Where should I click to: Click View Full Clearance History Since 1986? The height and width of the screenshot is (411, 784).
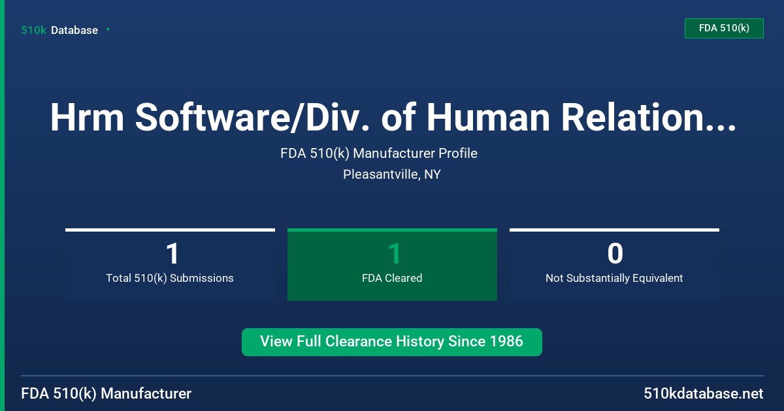[392, 342]
